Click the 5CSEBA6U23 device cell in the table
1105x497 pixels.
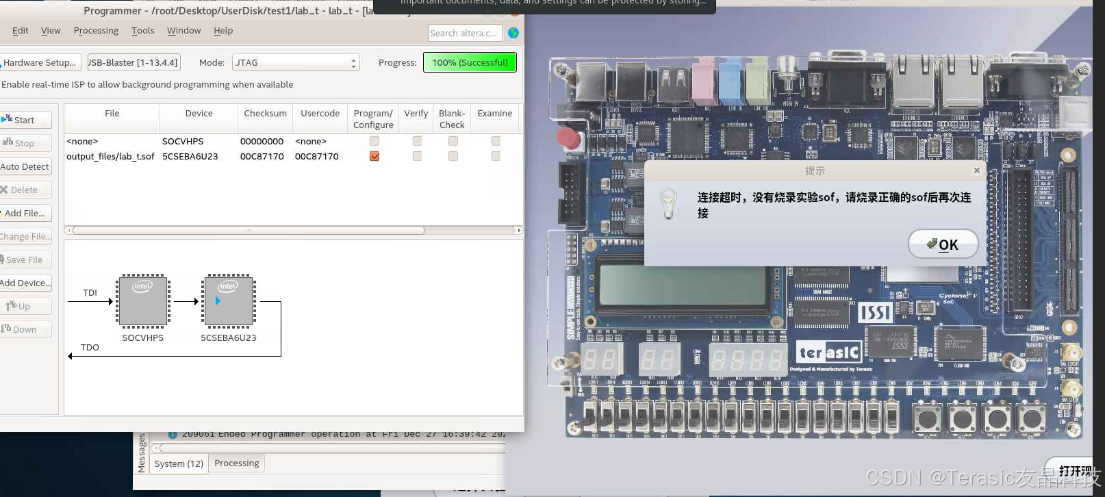coord(190,156)
